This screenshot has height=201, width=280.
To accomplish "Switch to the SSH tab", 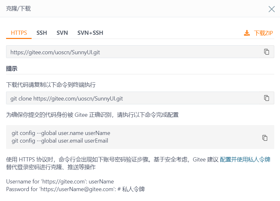I will [x=42, y=33].
